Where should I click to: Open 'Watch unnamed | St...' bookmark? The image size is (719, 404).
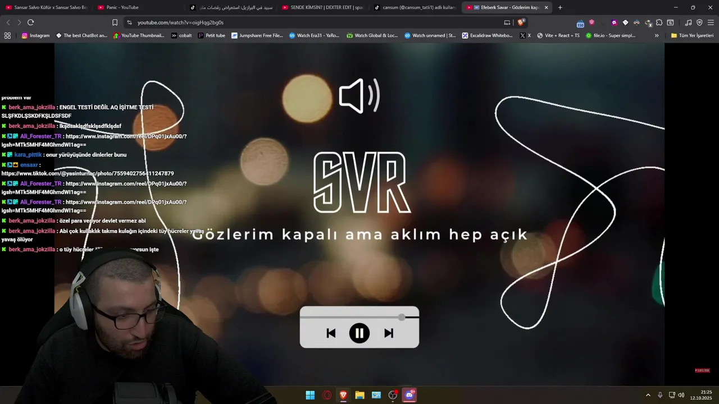(430, 35)
